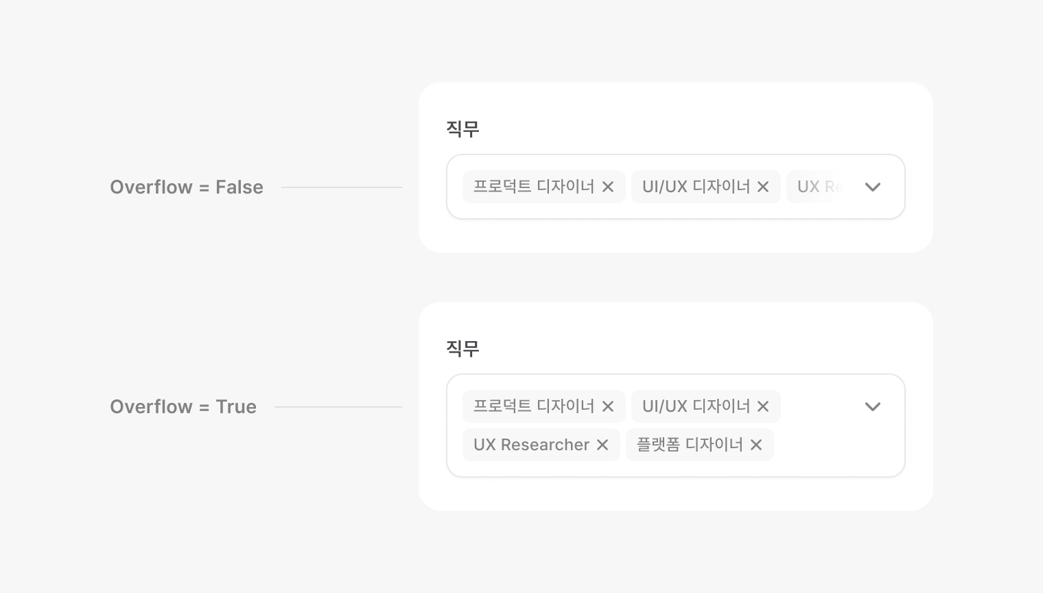Click 직무 label above the two-row field
Viewport: 1043px width, 593px height.
click(462, 349)
